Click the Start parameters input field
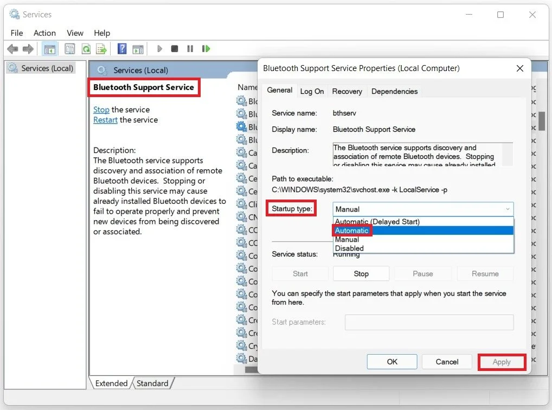552x410 pixels. pos(429,322)
